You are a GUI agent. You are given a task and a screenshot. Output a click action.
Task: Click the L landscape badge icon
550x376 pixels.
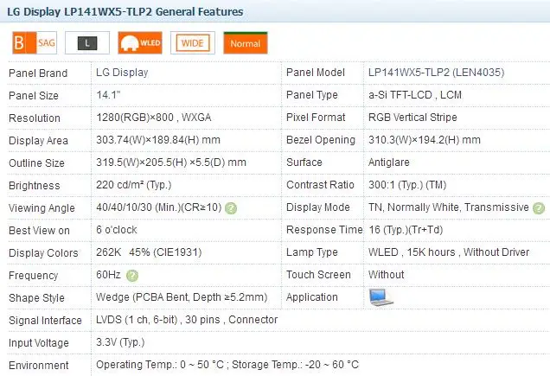[87, 43]
